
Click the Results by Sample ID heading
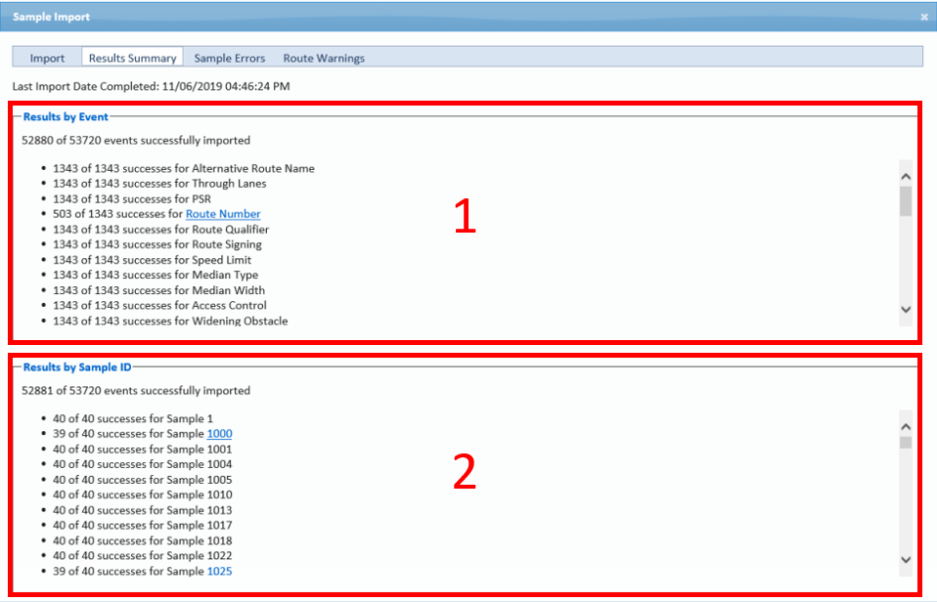pos(77,367)
